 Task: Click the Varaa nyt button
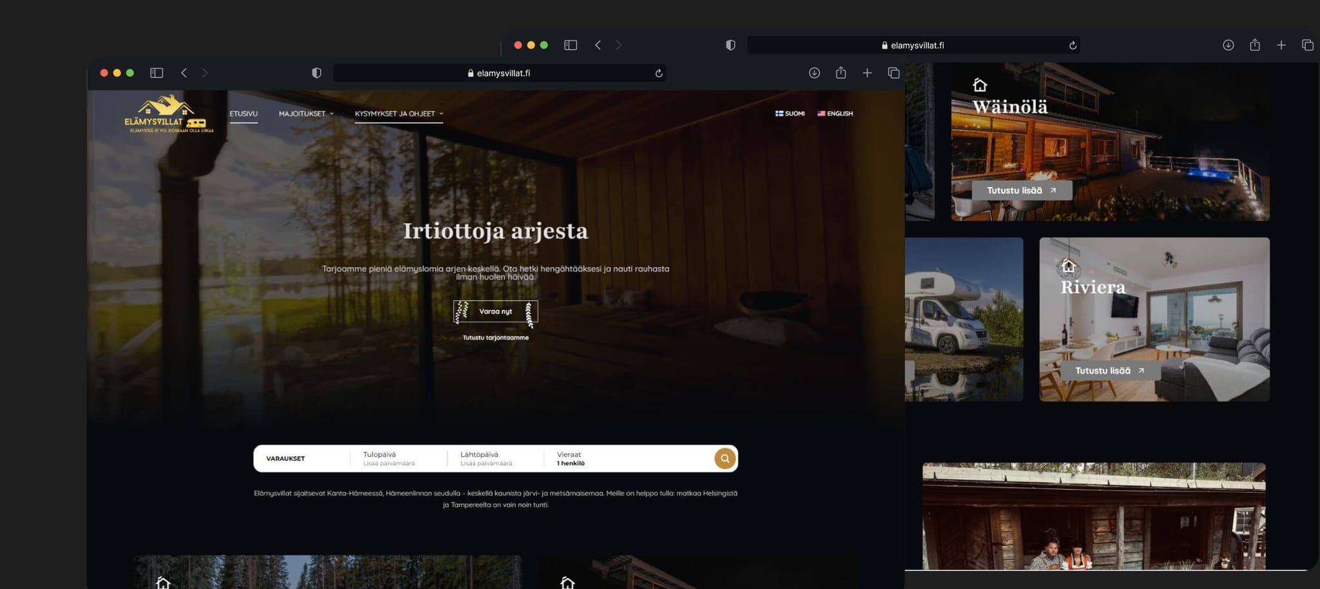point(495,312)
